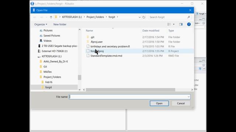Click horizontal scrollbar right arrow

[192, 89]
